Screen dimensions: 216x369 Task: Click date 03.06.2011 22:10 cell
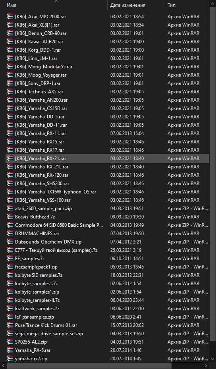(x=127, y=309)
